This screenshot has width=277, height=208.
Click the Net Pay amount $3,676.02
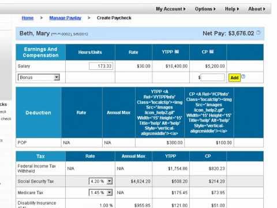tap(241, 34)
